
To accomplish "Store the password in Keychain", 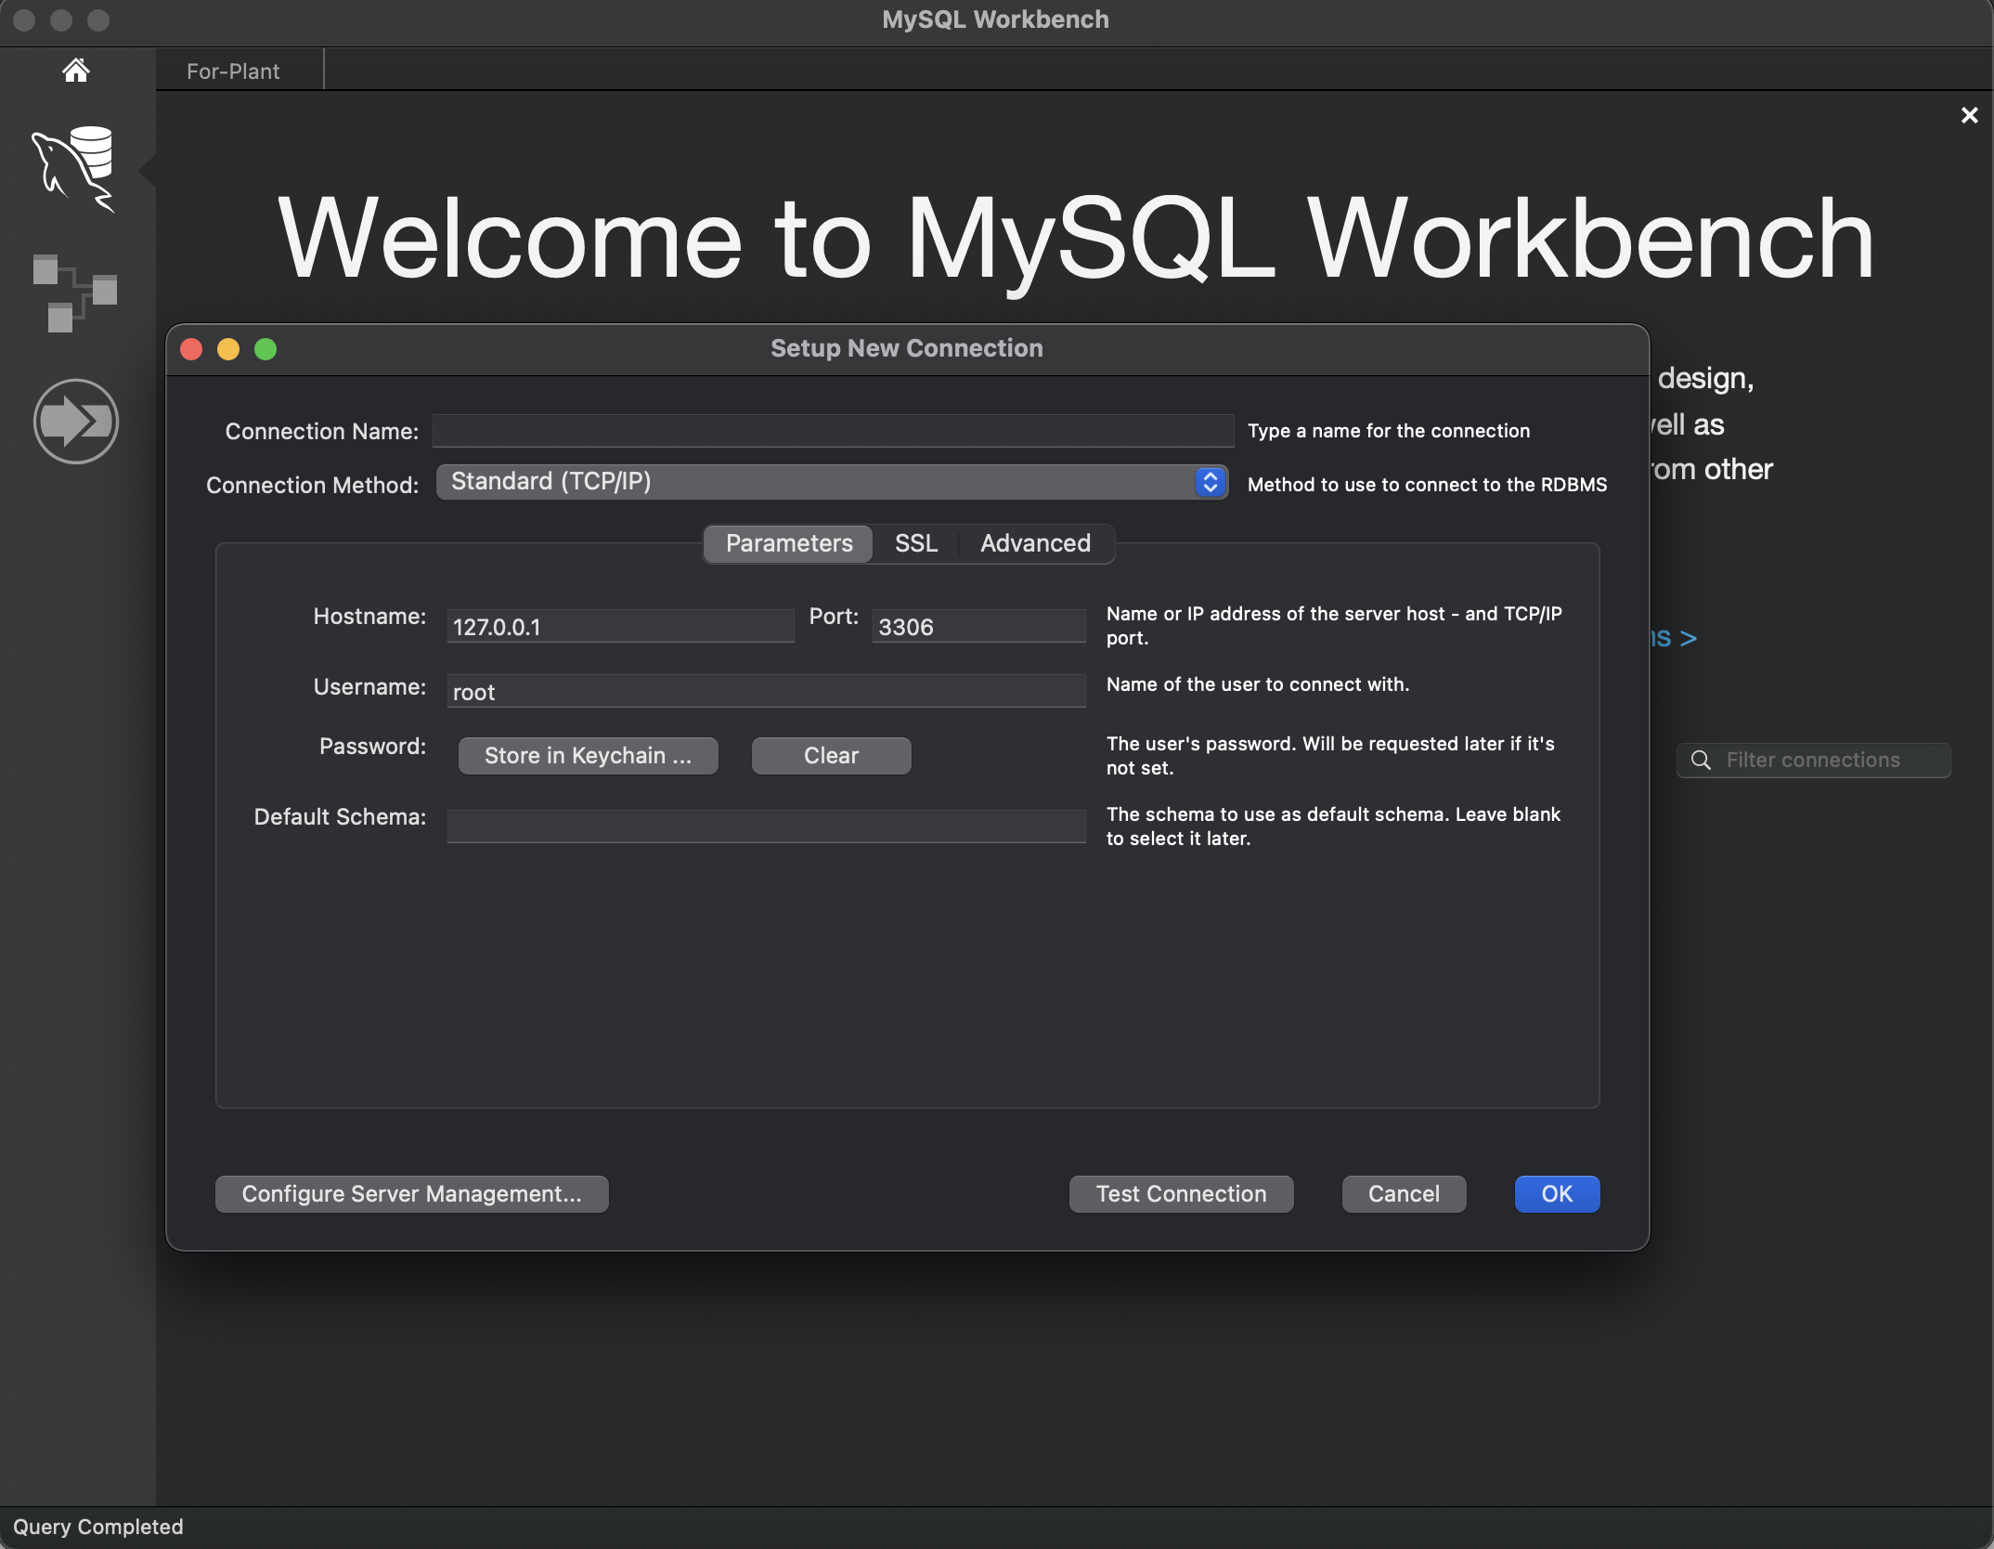I will pyautogui.click(x=588, y=755).
